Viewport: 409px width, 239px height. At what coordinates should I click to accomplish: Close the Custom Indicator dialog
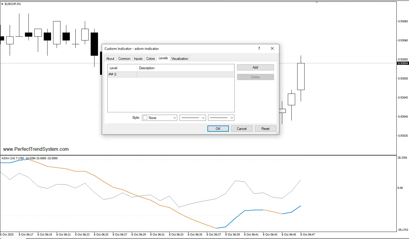[272, 49]
